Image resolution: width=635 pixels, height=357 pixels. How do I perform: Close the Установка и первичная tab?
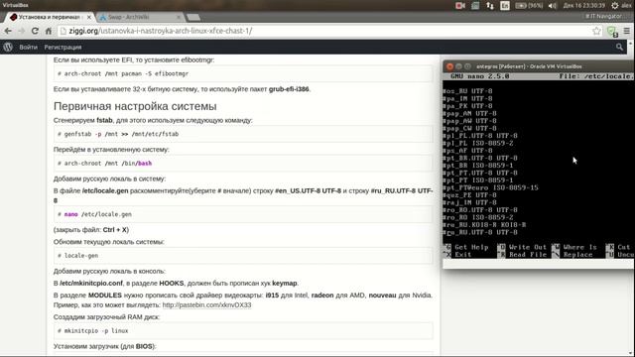click(x=89, y=17)
